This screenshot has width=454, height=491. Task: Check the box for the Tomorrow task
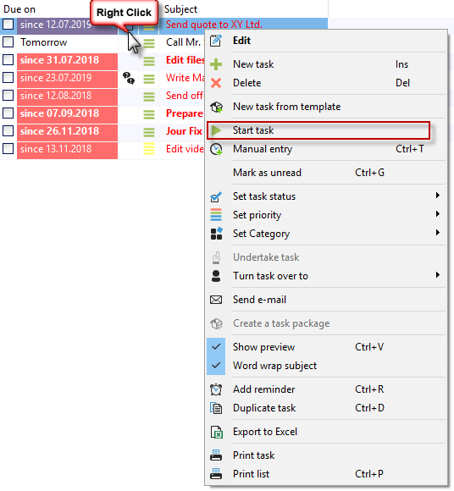point(8,42)
